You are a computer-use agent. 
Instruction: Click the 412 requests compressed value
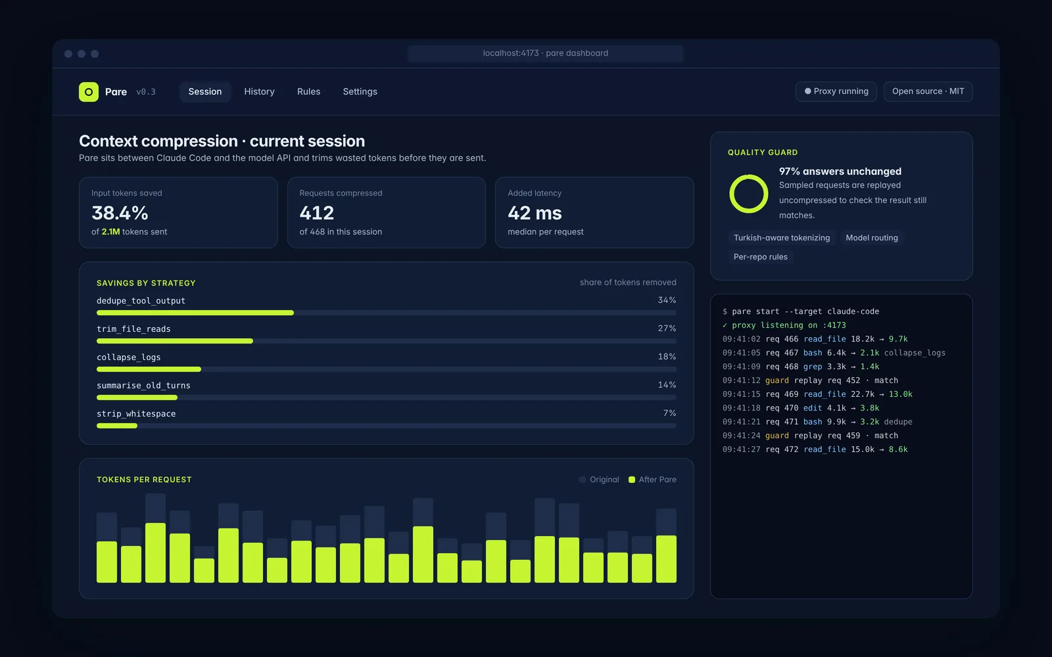pos(317,213)
